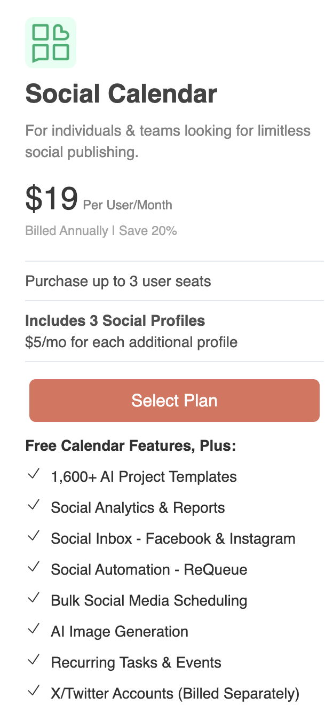
Task: Click the Social Inbox - Facebook & Instagram feature text
Action: click(x=173, y=538)
